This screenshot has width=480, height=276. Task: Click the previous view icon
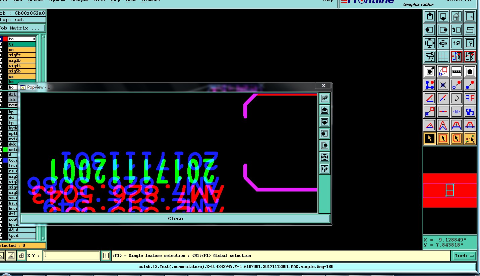(x=457, y=30)
